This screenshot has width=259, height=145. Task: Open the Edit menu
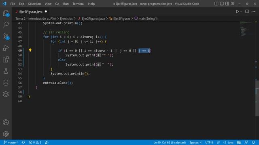click(21, 4)
